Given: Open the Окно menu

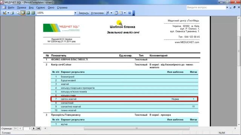Looking at the screenshot, I should click(51, 7).
